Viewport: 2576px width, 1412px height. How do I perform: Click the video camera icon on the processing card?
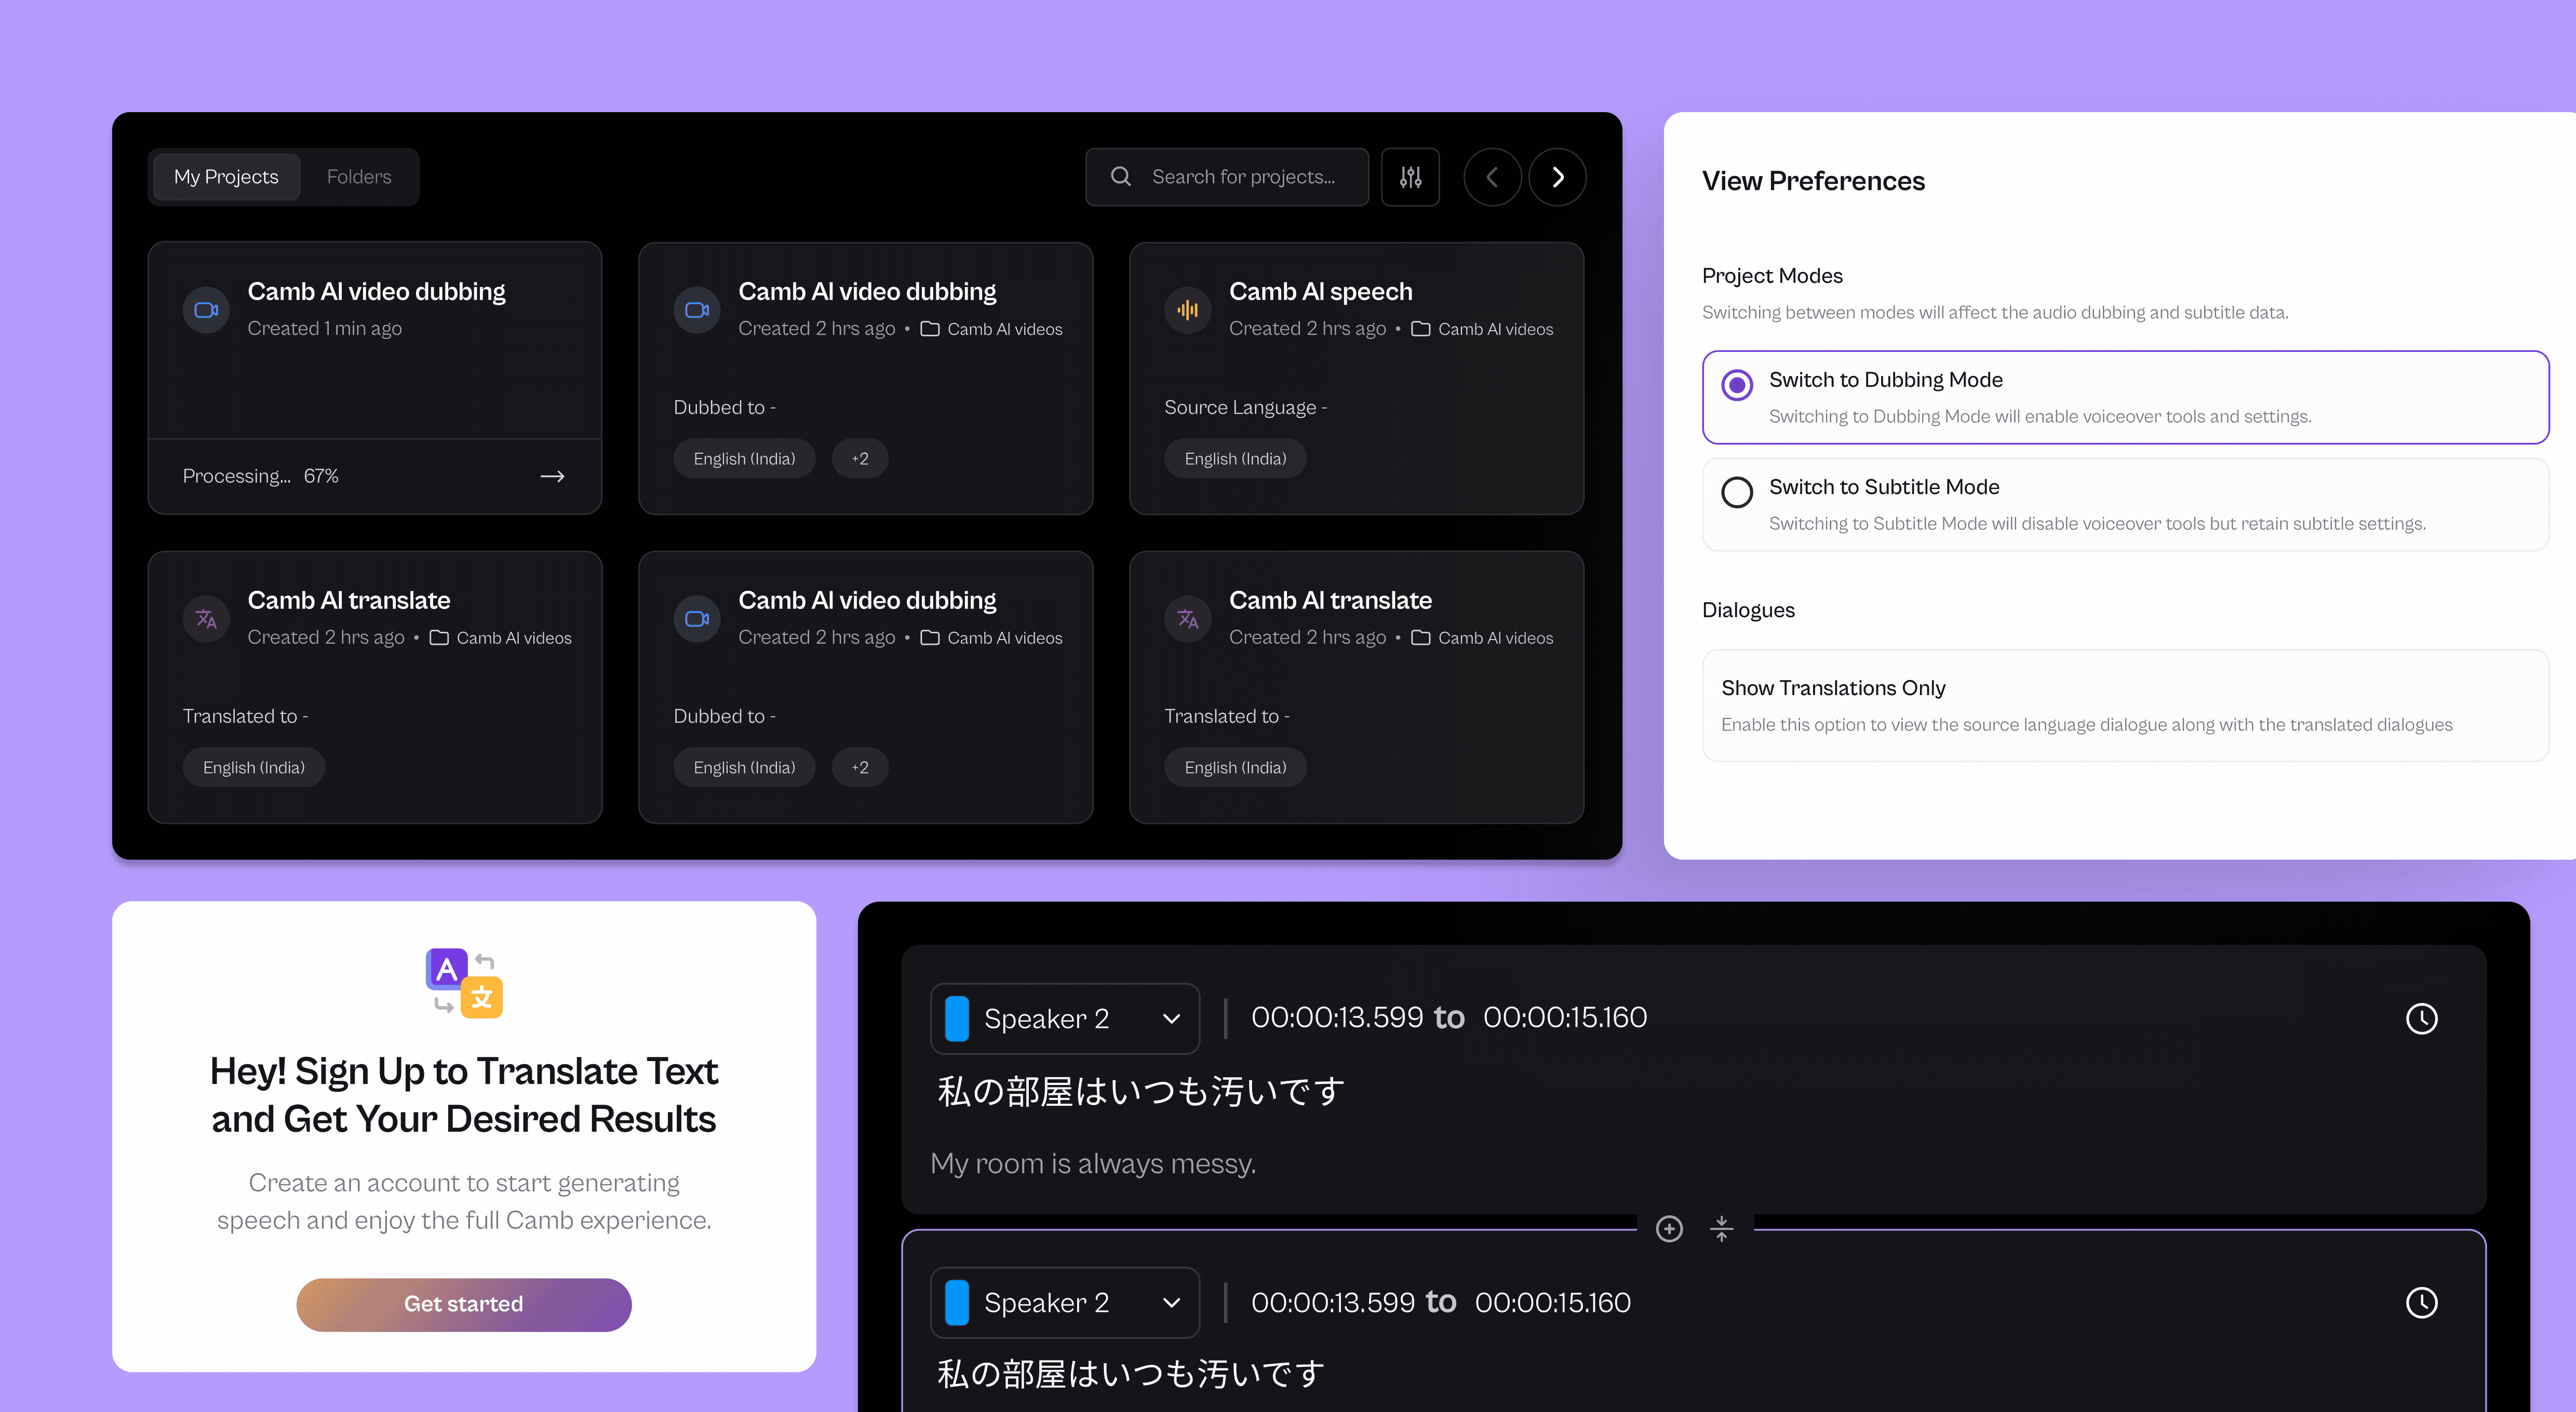point(206,311)
